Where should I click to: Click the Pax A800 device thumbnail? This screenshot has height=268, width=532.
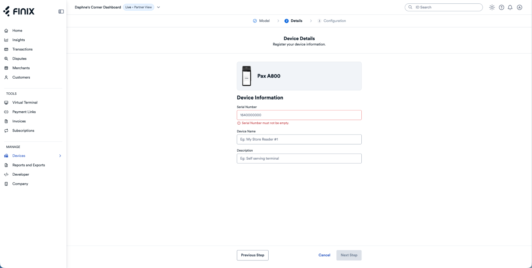[x=247, y=76]
